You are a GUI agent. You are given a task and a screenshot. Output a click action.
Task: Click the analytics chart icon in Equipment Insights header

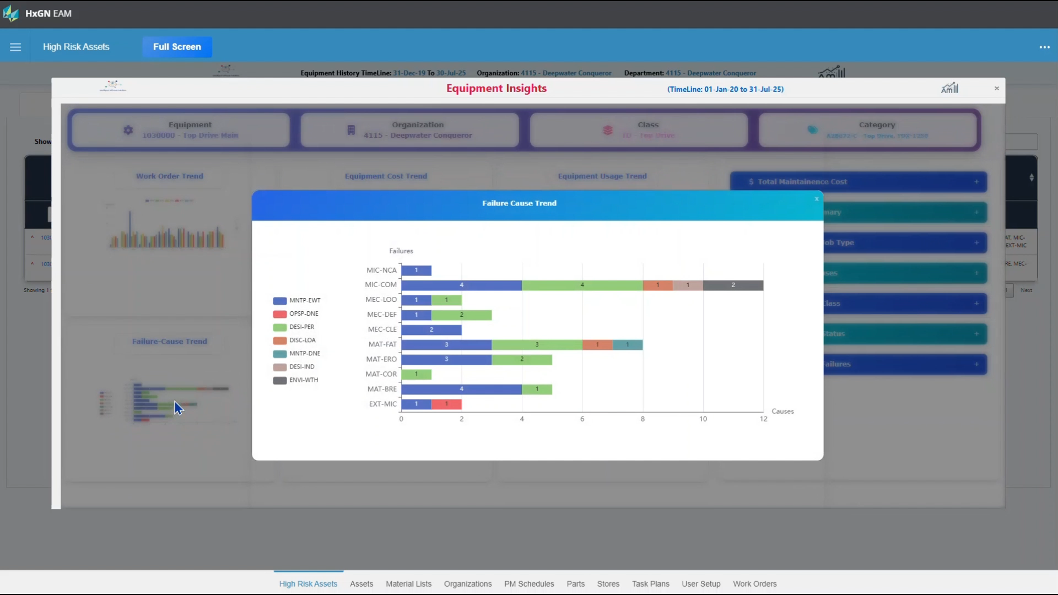coord(951,87)
